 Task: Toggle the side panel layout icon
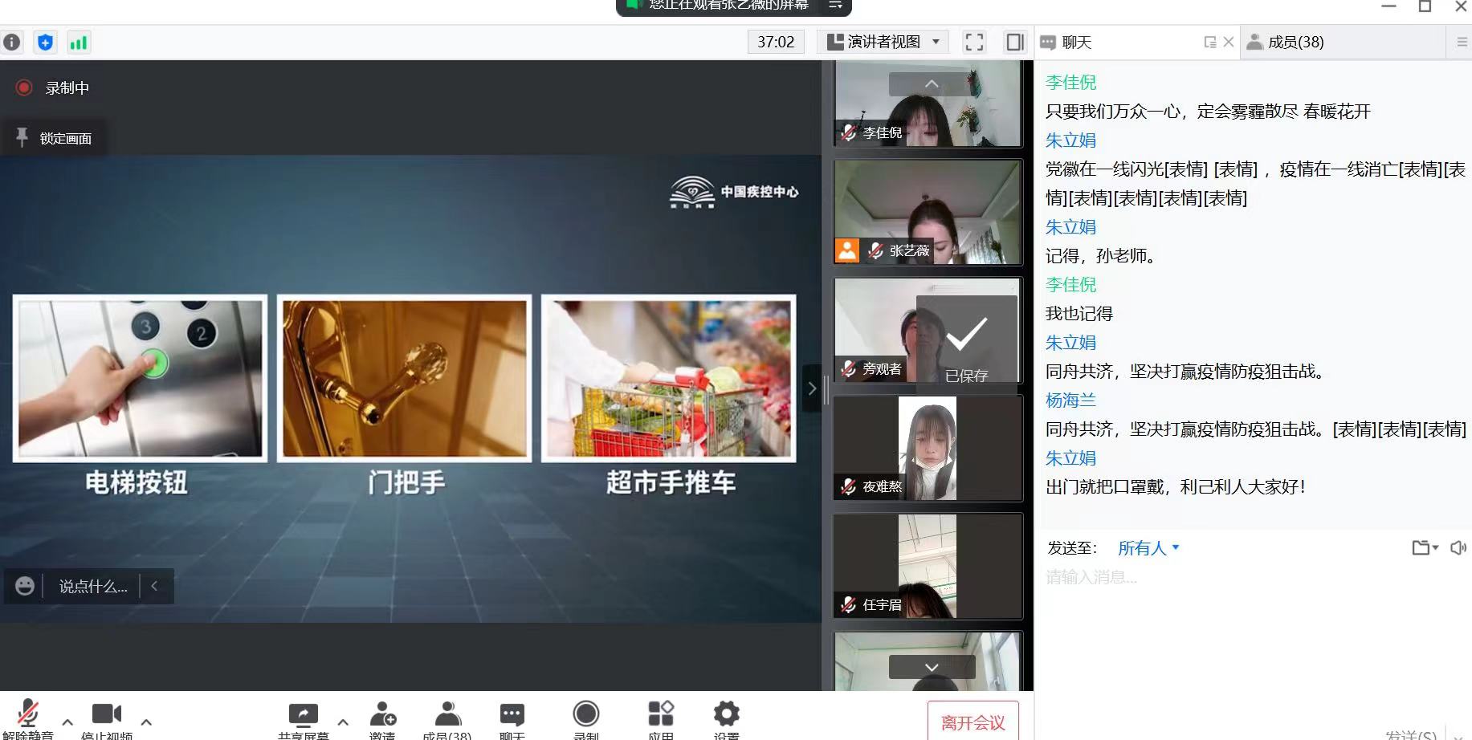coord(1015,43)
